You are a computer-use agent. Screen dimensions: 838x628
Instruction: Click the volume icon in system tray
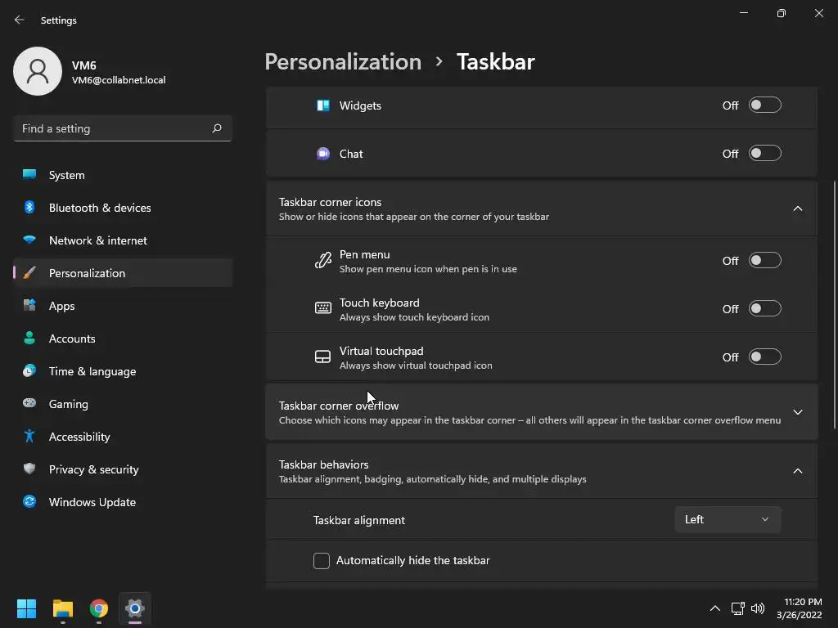(x=758, y=608)
